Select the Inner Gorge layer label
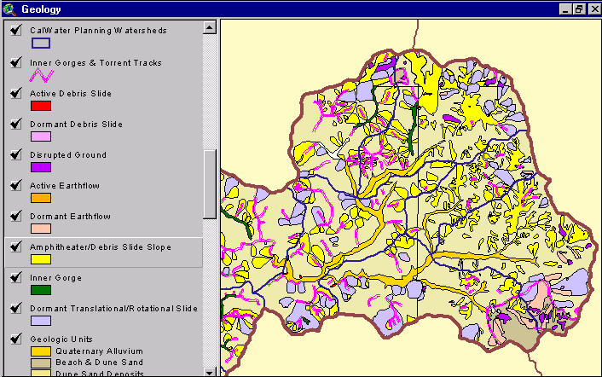 (55, 277)
